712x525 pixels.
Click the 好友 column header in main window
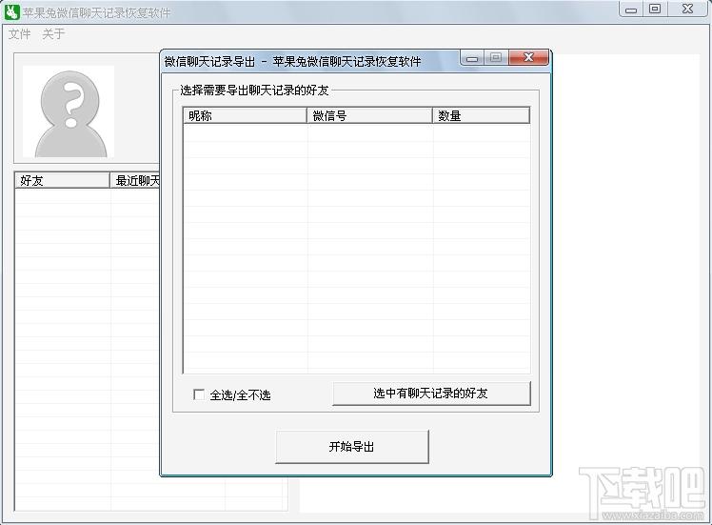[62, 180]
